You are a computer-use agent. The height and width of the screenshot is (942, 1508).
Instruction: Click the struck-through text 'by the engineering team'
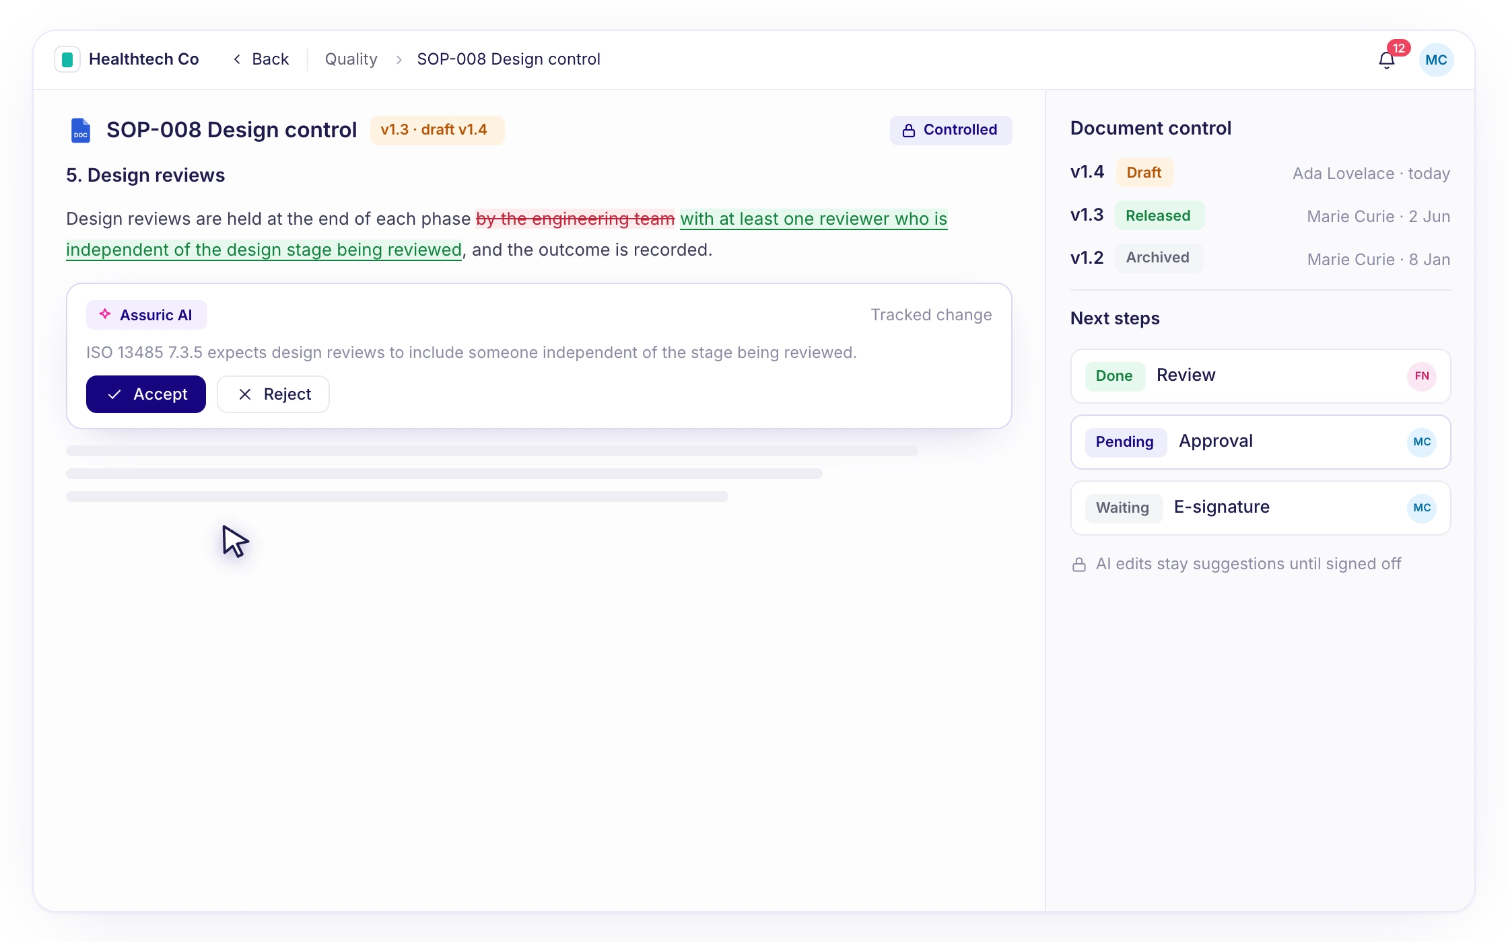(576, 219)
